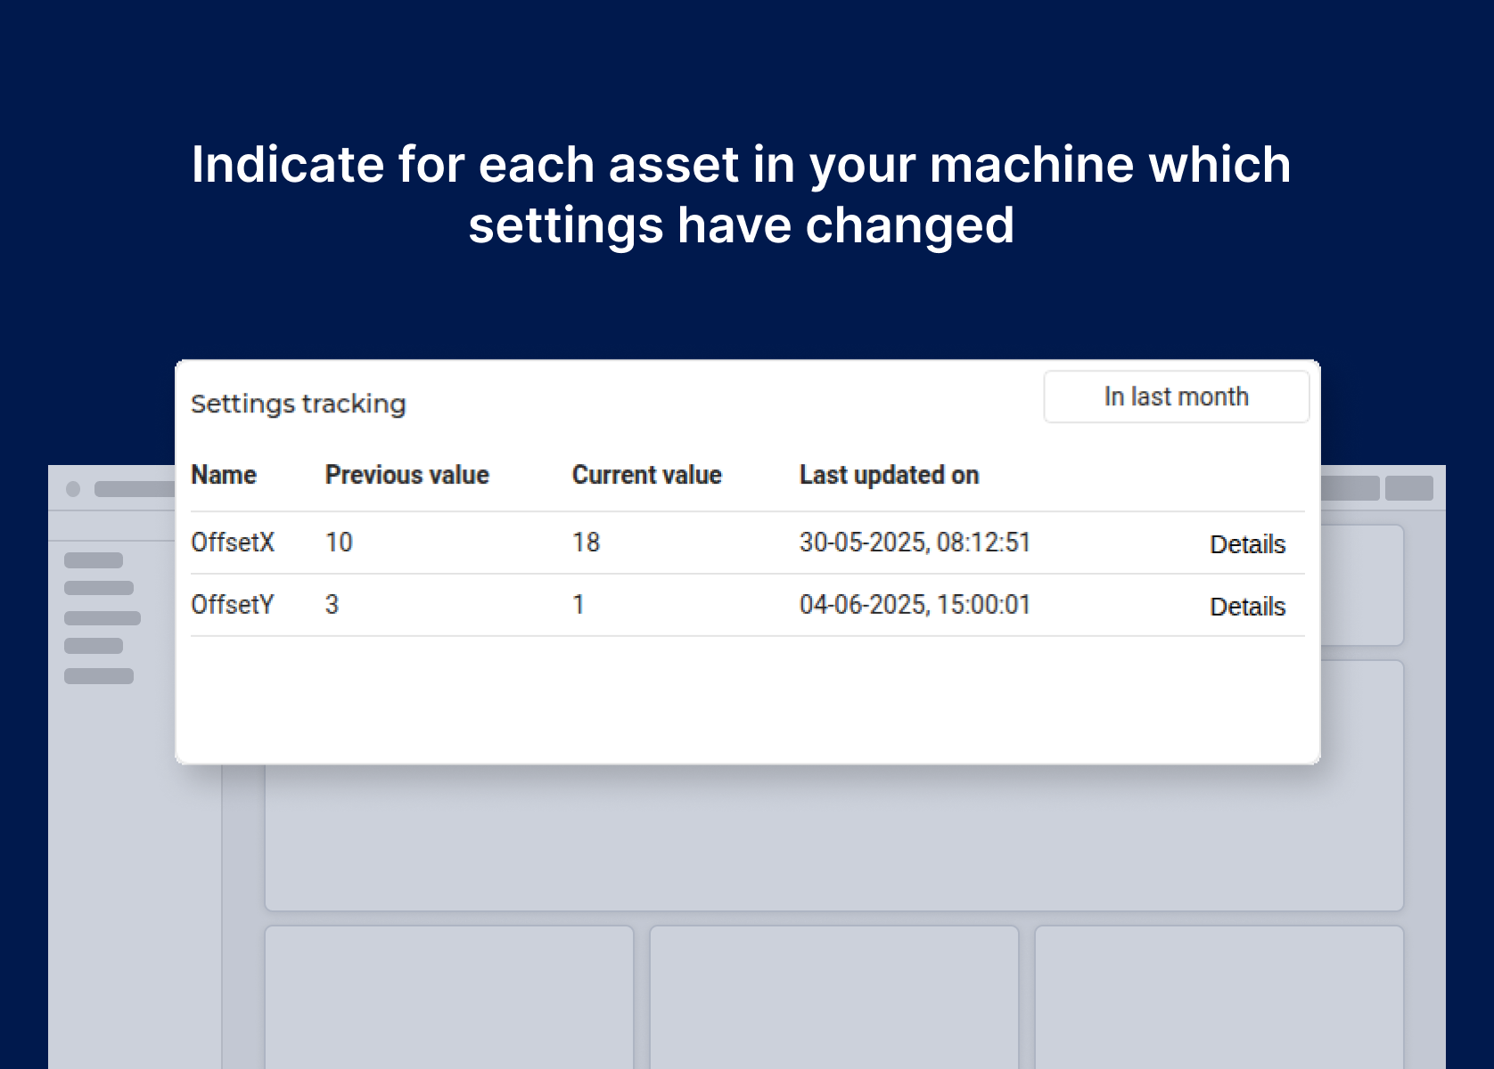Click OffsetY previous value 3

[332, 605]
